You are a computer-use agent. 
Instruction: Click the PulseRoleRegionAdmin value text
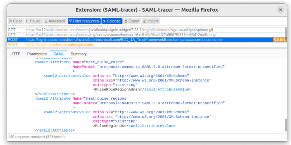[x=117, y=89]
